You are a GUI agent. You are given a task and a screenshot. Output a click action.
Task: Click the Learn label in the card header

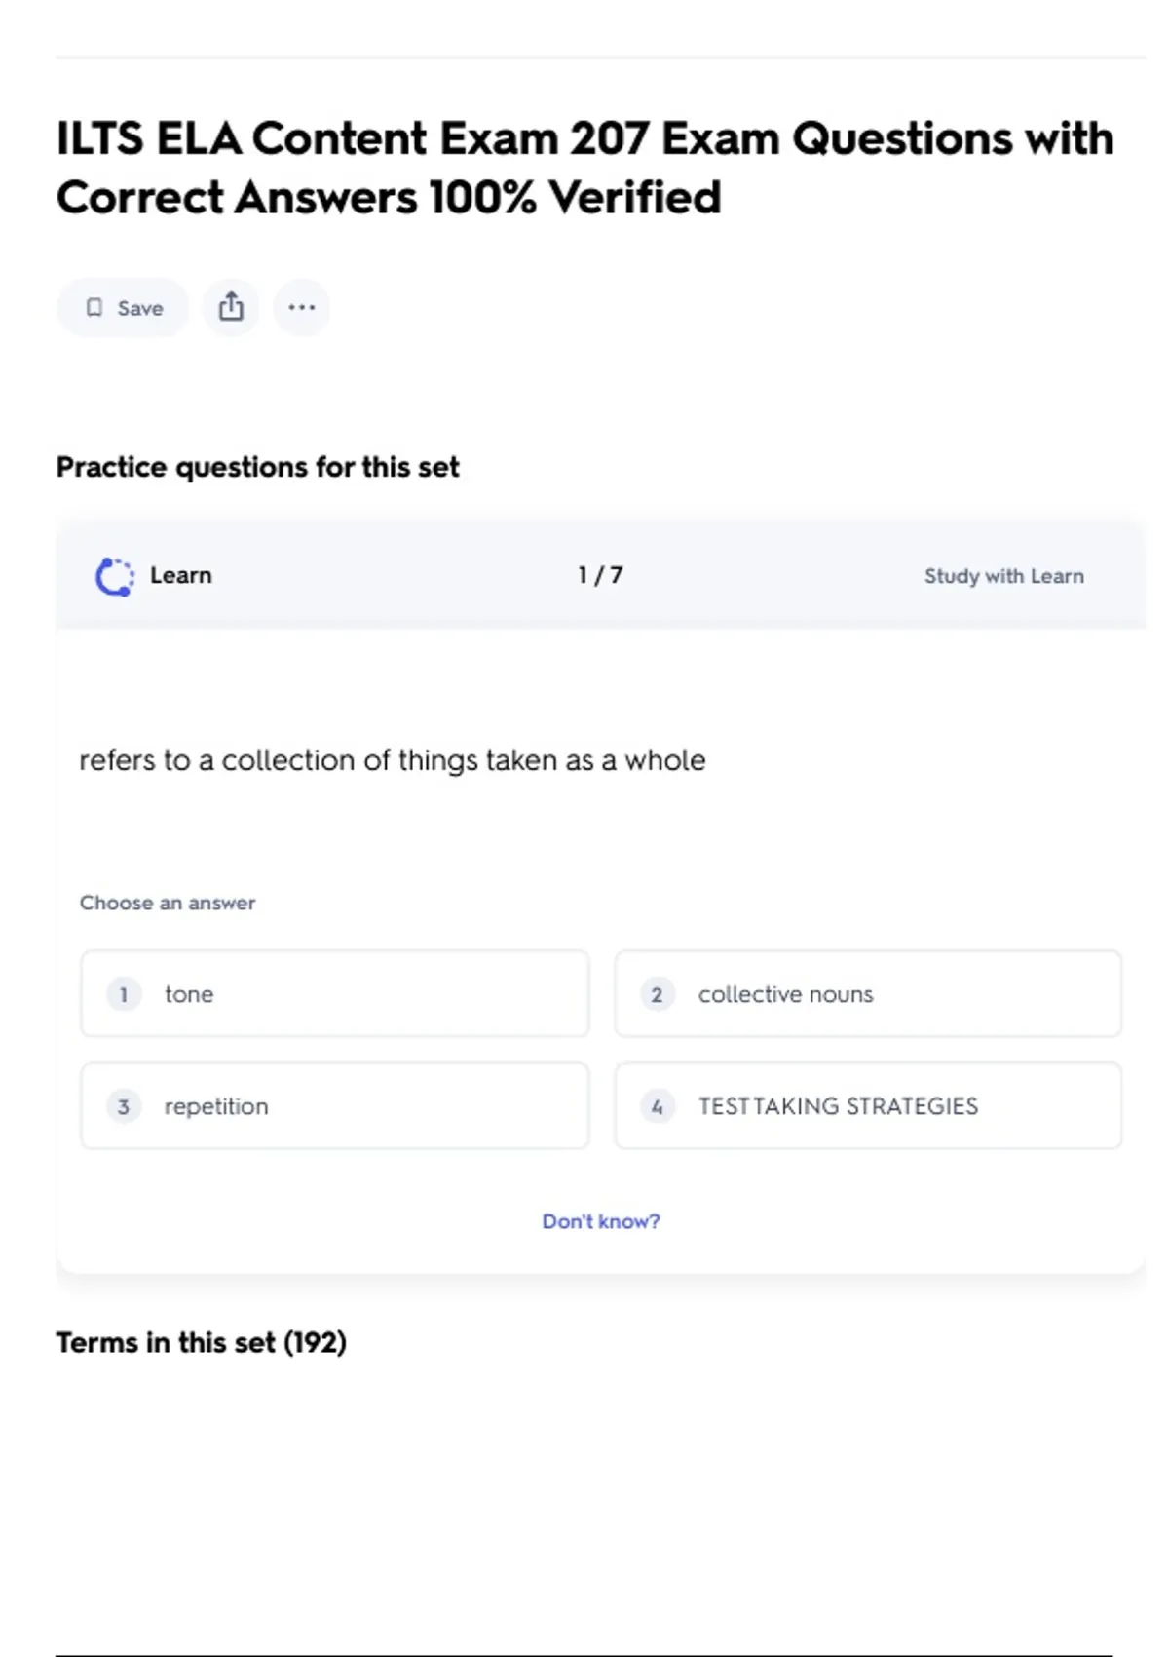click(x=180, y=576)
